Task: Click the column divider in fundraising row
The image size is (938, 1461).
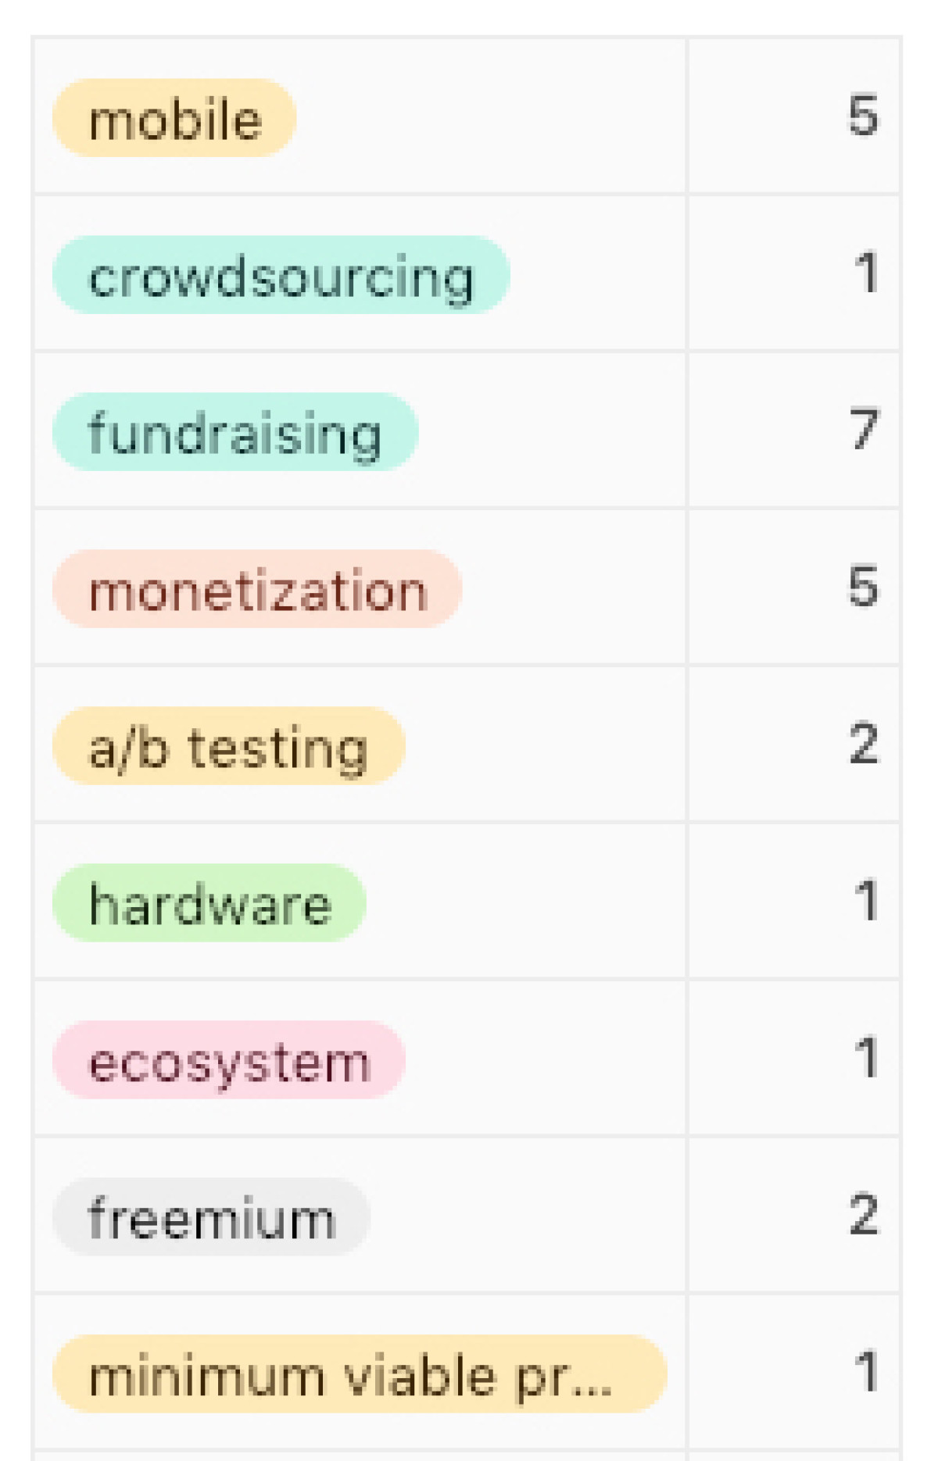Action: click(687, 431)
